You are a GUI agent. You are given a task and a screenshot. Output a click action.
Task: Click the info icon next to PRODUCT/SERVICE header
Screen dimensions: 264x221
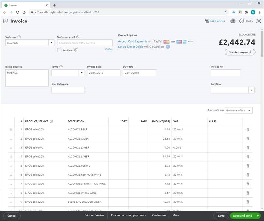coord(51,121)
